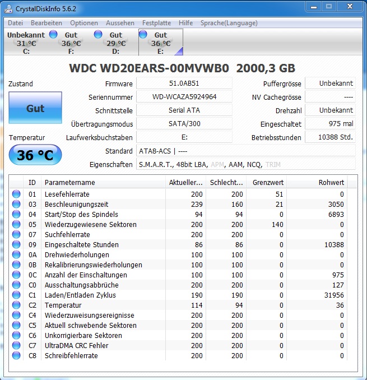Screen dimensions: 367x380
Task: Click the Drehzahl field Unbekannt
Action: 330,110
